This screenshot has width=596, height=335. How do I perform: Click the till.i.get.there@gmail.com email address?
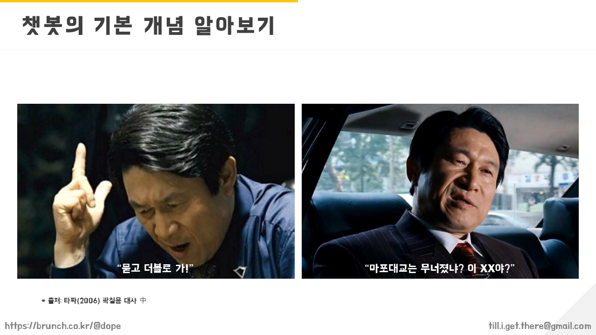click(x=540, y=326)
